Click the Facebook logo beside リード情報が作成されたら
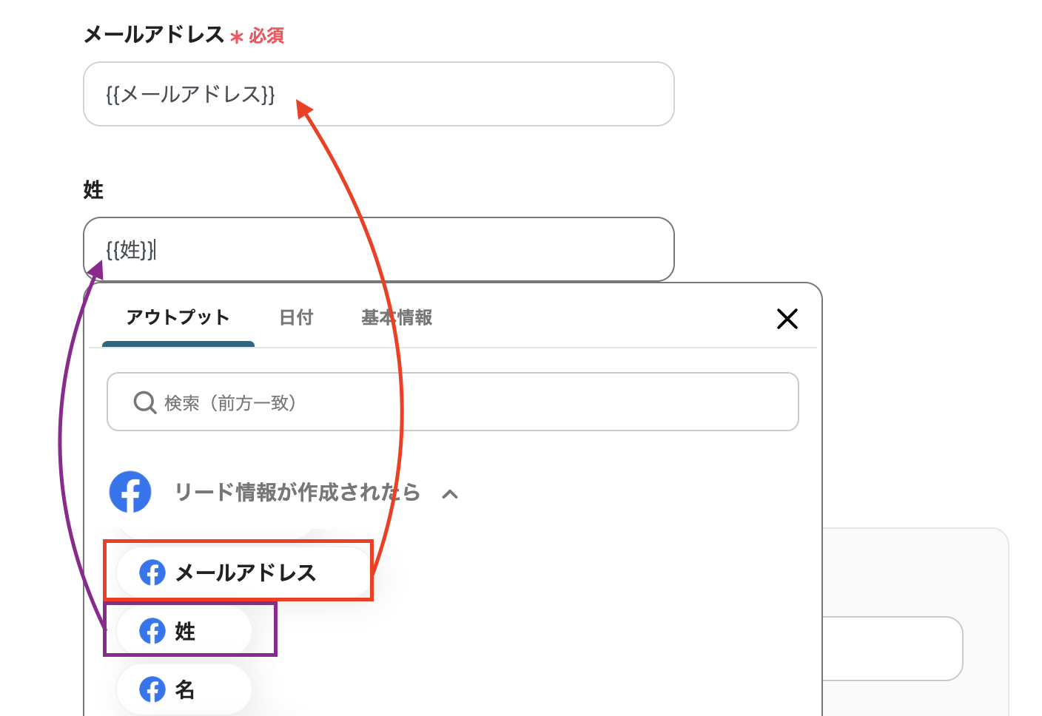The width and height of the screenshot is (1042, 716). (130, 492)
